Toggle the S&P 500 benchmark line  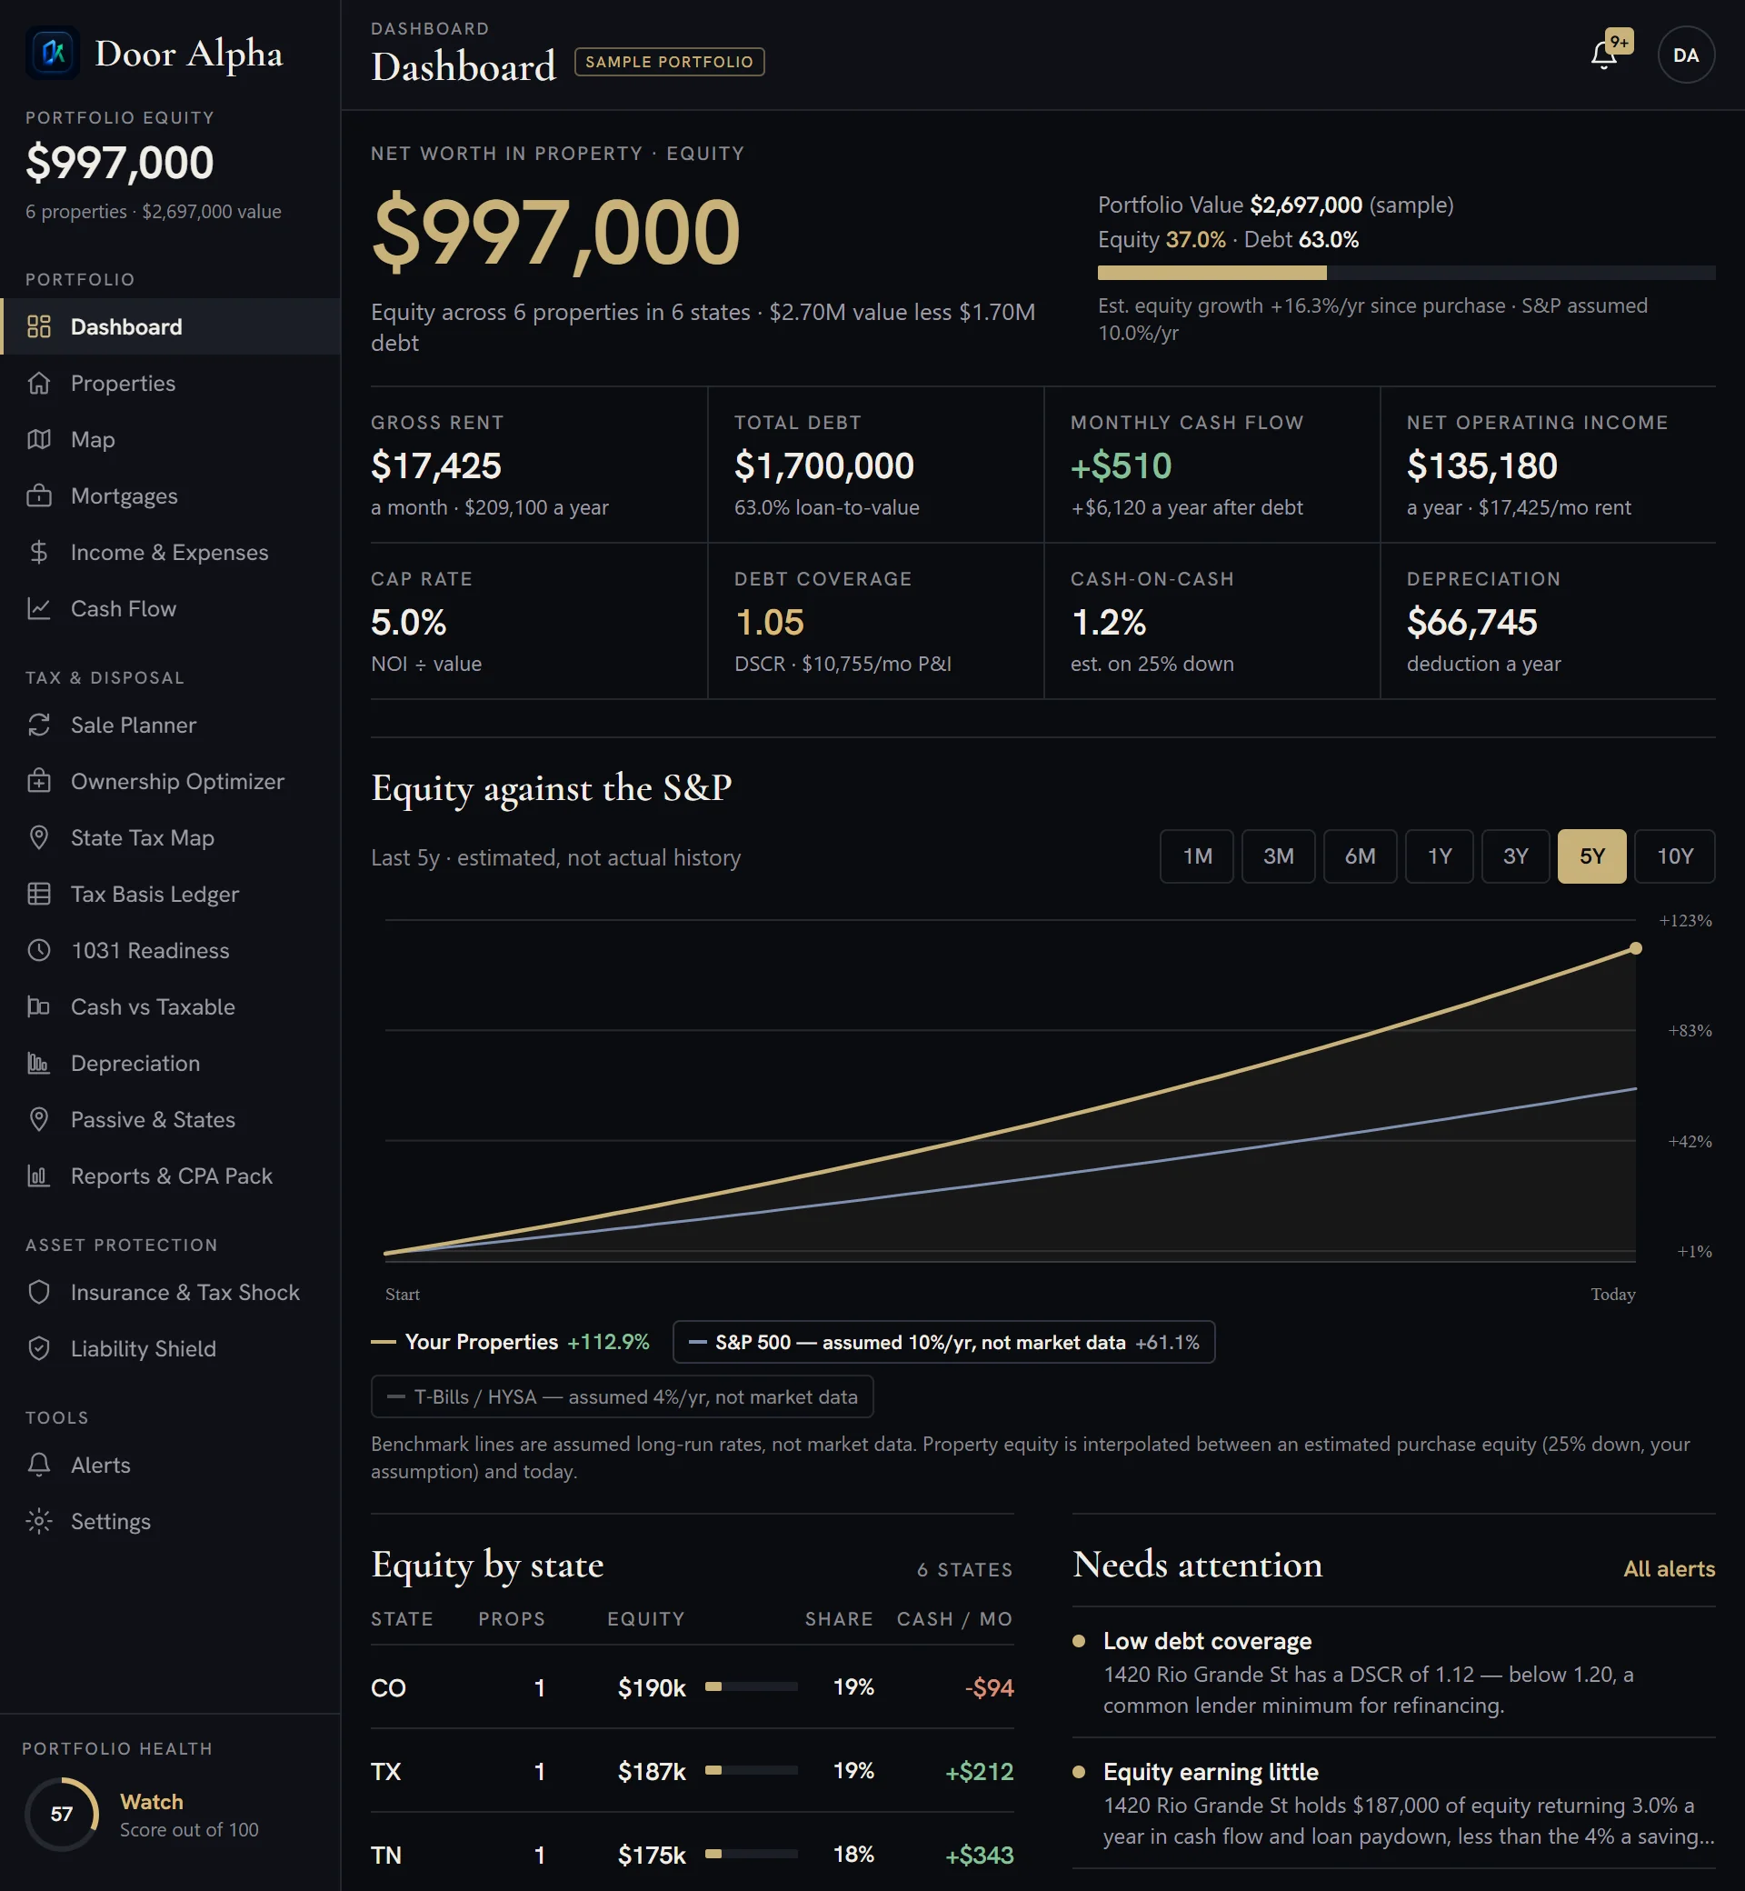tap(943, 1342)
